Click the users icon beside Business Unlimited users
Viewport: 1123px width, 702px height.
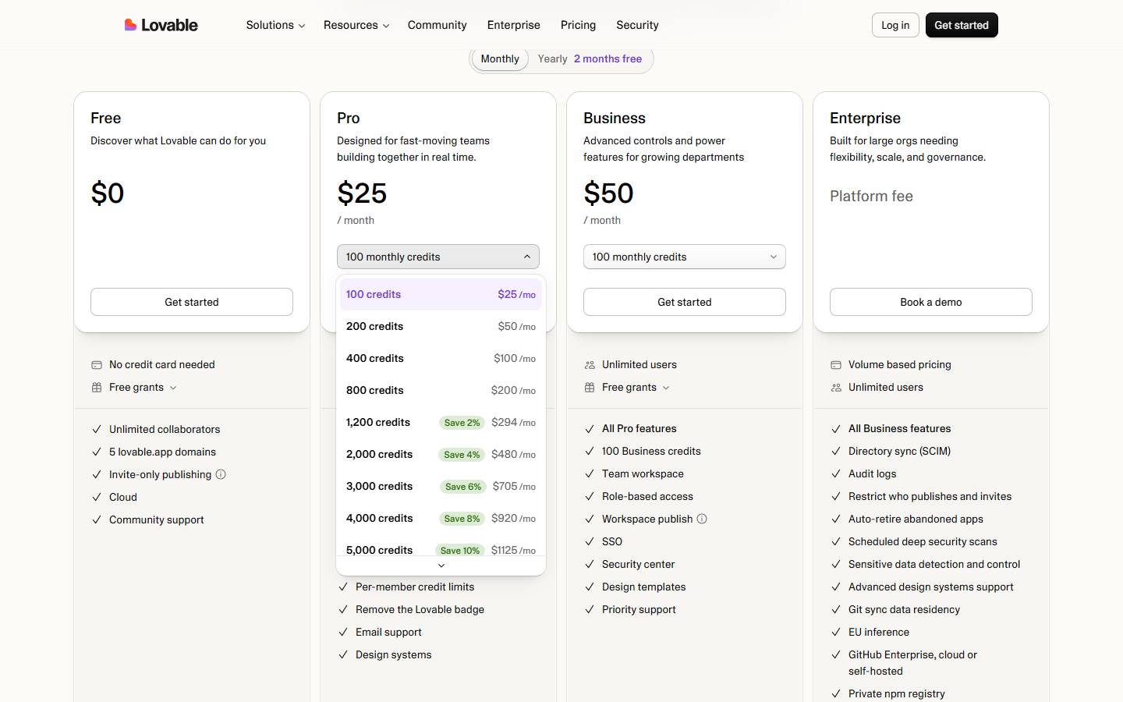tap(590, 364)
